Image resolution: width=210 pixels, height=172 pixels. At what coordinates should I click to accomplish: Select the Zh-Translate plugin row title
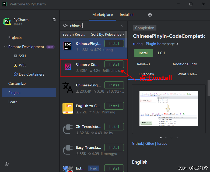89,127
